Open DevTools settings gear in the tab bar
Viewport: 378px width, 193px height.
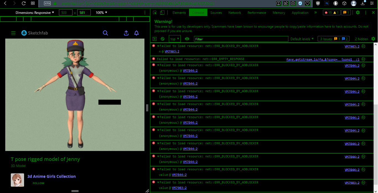click(x=358, y=13)
